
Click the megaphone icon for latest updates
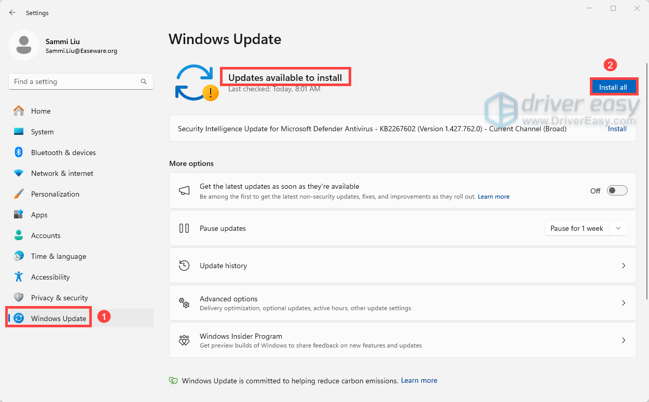[184, 191]
